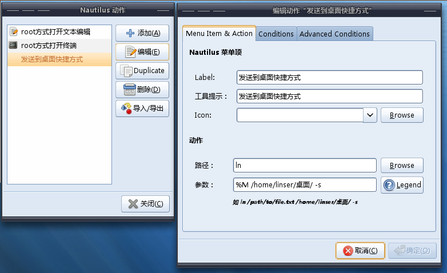Click the X icon on 关闭(C) button

pyautogui.click(x=133, y=204)
